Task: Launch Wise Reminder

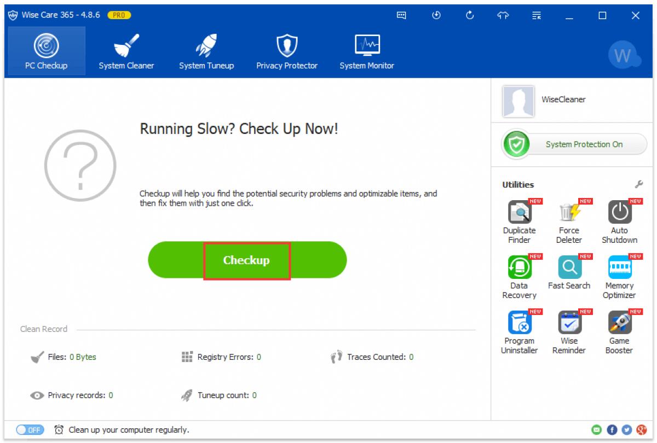Action: pos(569,325)
